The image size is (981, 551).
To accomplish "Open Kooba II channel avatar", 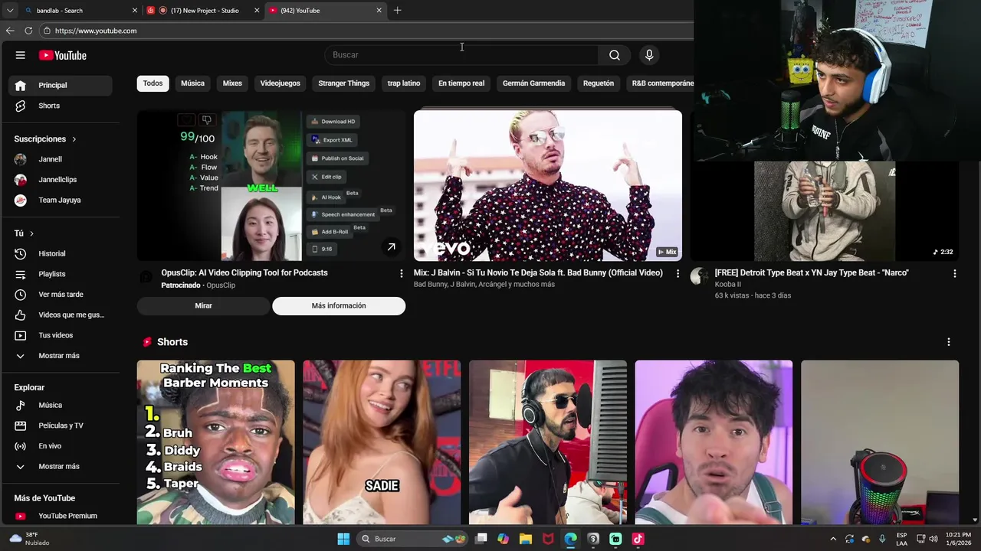I will [x=699, y=276].
